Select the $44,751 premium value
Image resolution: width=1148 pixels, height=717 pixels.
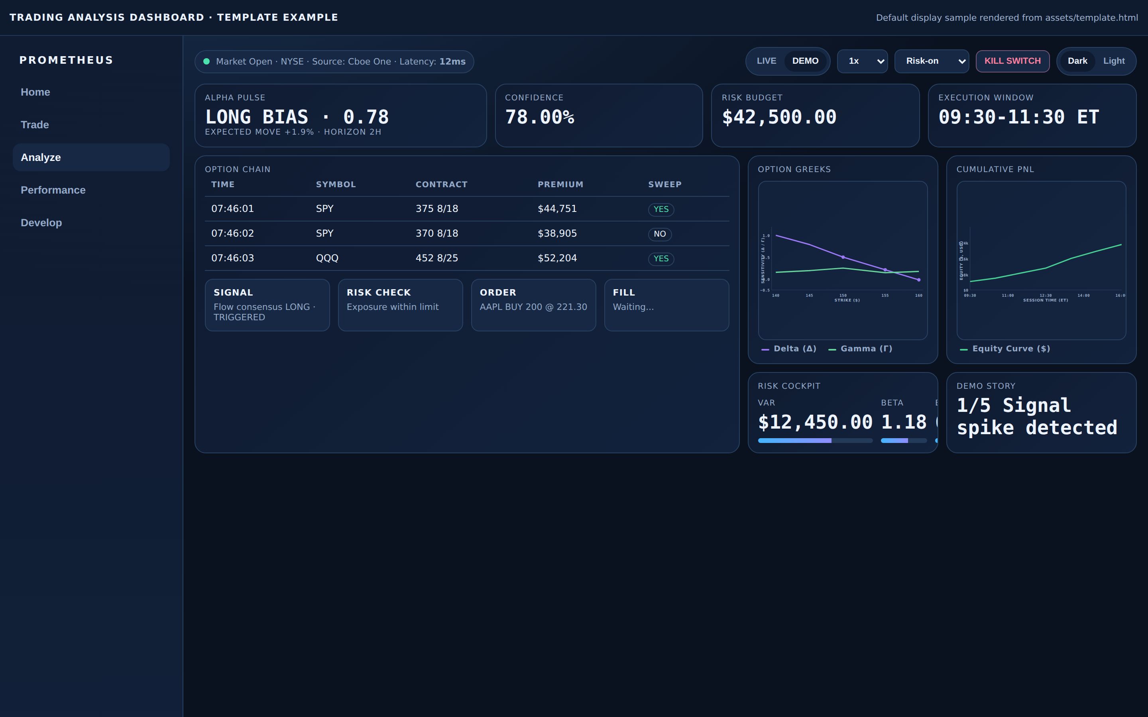pos(557,209)
